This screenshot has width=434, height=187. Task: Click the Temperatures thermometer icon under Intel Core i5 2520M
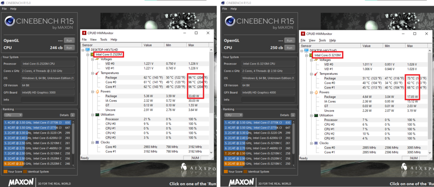pos(97,73)
